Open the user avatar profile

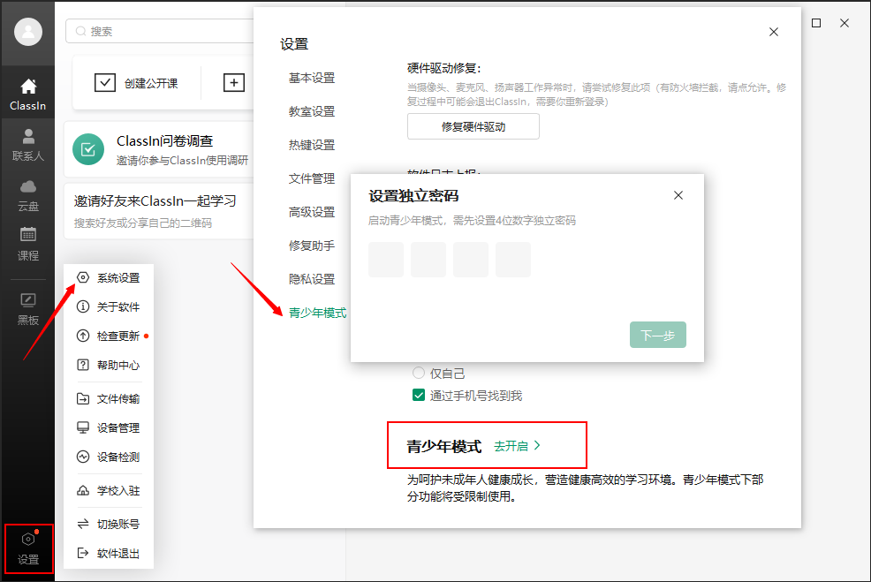28,32
